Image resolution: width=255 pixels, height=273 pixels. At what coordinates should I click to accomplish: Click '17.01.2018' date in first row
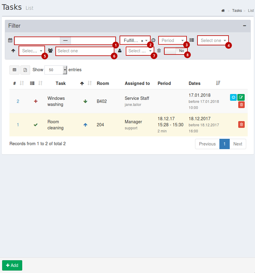(200, 95)
